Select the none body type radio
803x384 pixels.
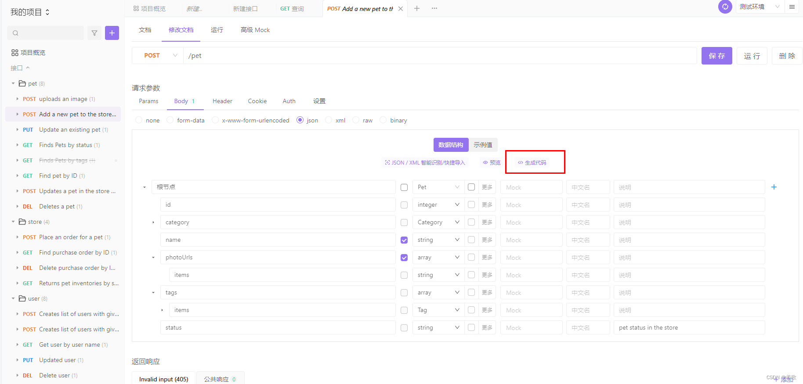pos(139,120)
